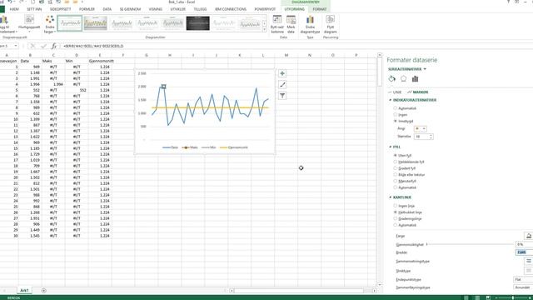The height and width of the screenshot is (300, 533).
Task: Open Strektype dash dropdown button
Action: (x=529, y=271)
